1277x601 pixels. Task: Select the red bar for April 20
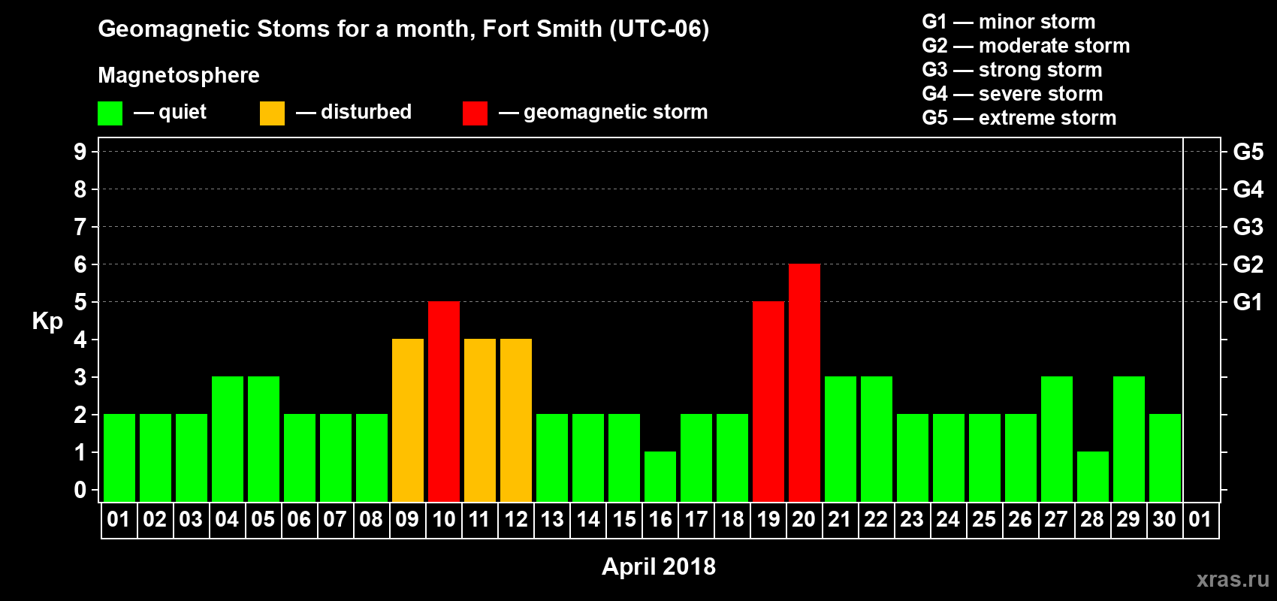(x=805, y=382)
